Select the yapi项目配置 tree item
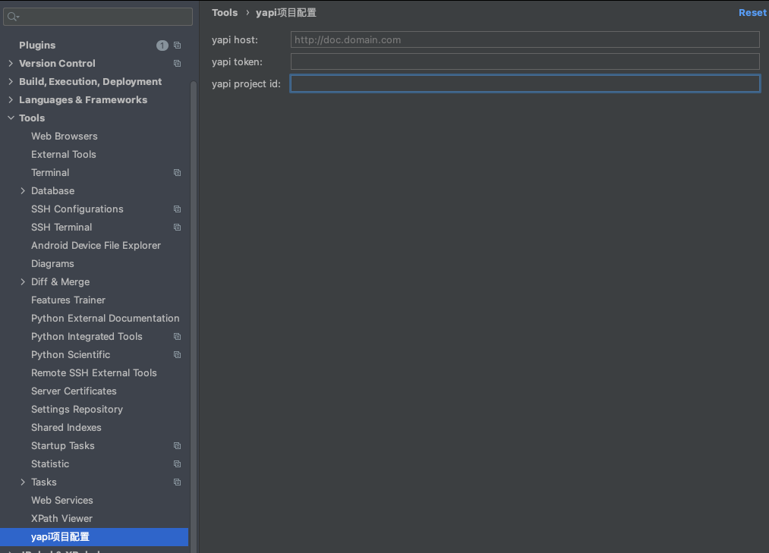This screenshot has height=553, width=769. [94, 537]
